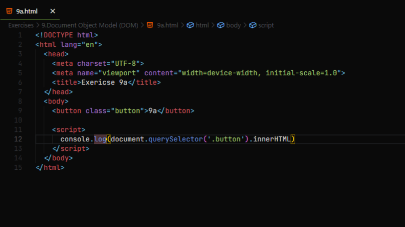Open the 9.Document Object Model (DOM) breadcrumb

pyautogui.click(x=90, y=25)
